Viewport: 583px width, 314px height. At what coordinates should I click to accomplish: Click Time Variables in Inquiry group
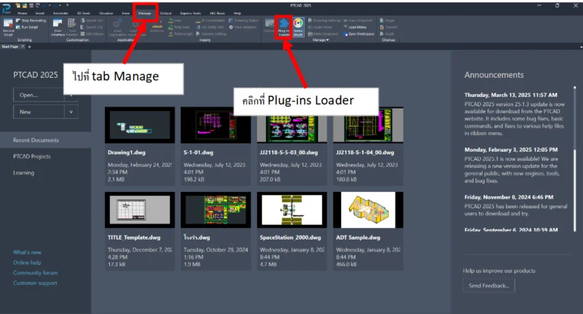point(243,27)
